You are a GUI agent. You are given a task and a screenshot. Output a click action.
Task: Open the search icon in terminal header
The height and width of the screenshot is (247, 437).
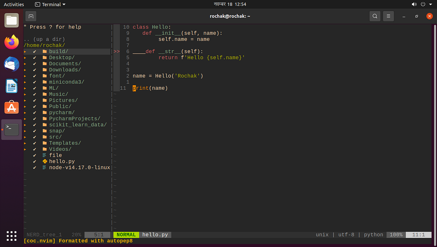[375, 16]
